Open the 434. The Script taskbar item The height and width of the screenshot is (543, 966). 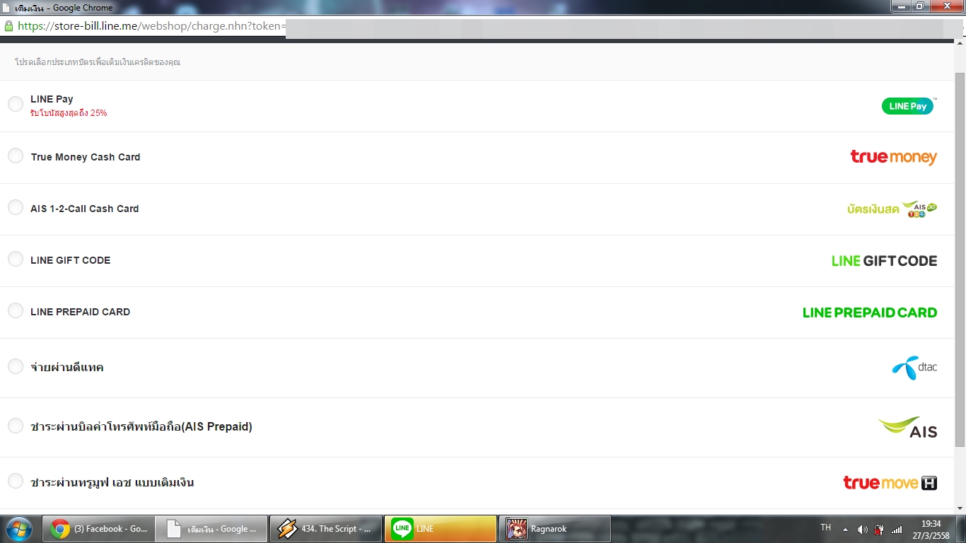click(x=326, y=529)
